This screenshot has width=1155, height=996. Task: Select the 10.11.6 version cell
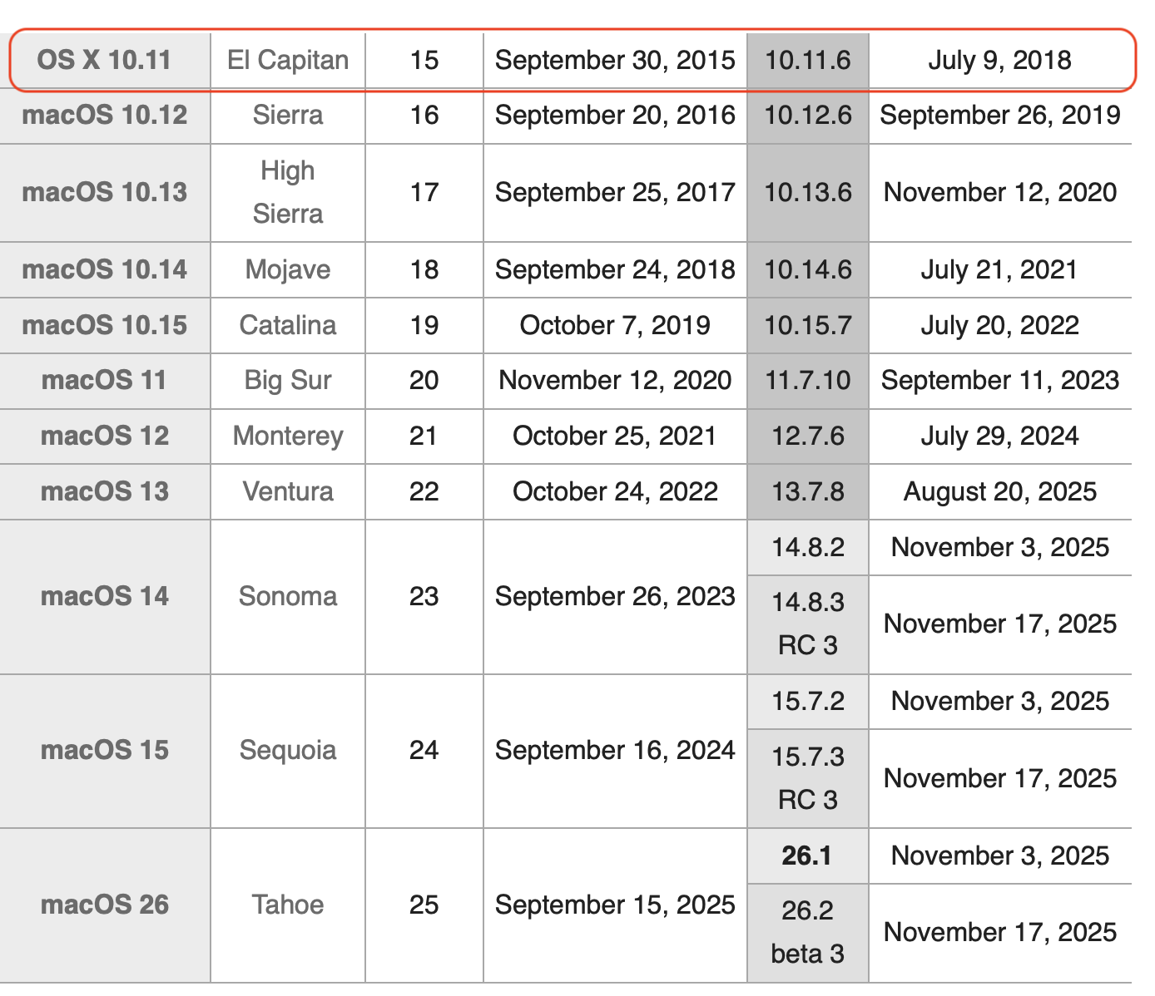coord(808,61)
